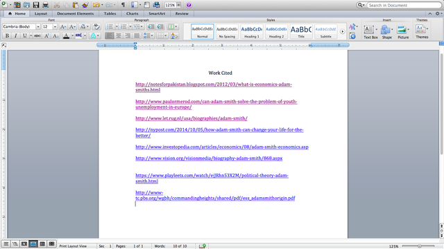Save the document with the floppy disk icon
444x249 pixels.
pyautogui.click(x=36, y=5)
